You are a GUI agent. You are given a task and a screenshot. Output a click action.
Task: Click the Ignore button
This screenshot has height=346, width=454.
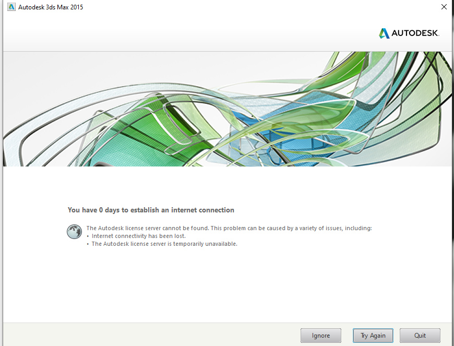coord(320,335)
